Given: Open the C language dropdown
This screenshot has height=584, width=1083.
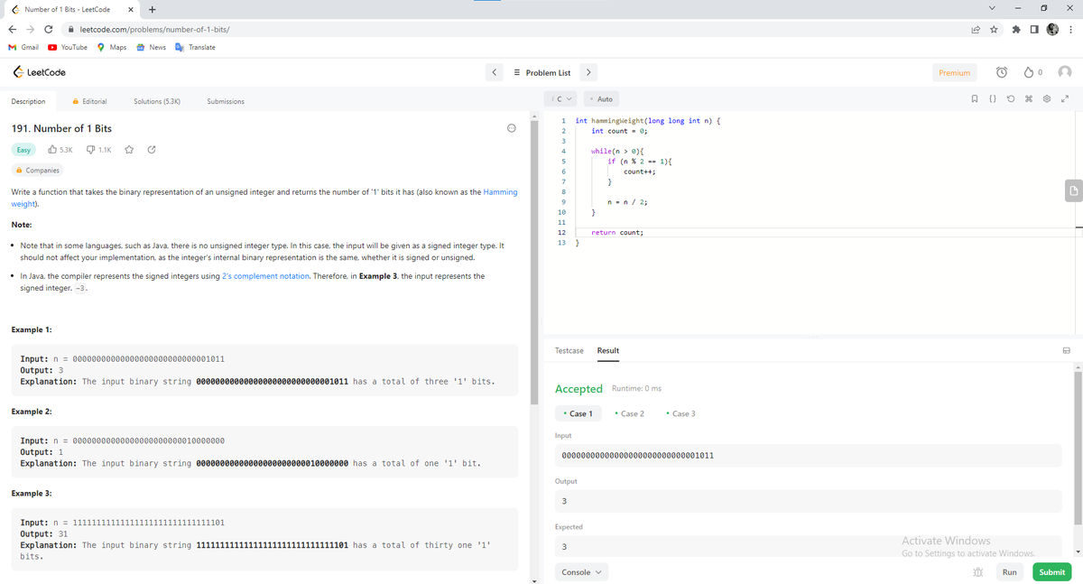Looking at the screenshot, I should coord(561,99).
